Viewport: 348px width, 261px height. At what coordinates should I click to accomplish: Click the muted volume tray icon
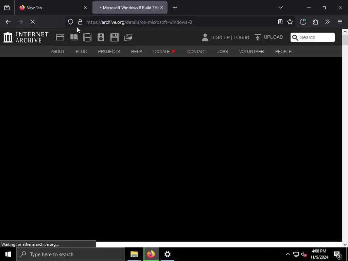[x=304, y=254]
